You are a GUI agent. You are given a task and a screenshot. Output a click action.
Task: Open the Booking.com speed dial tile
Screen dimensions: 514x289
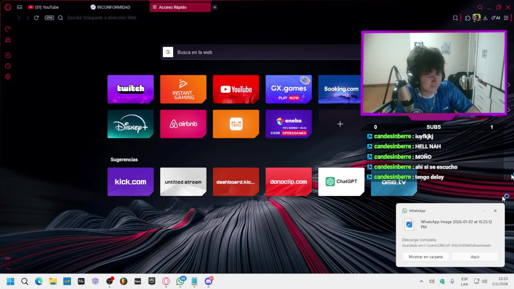[340, 89]
